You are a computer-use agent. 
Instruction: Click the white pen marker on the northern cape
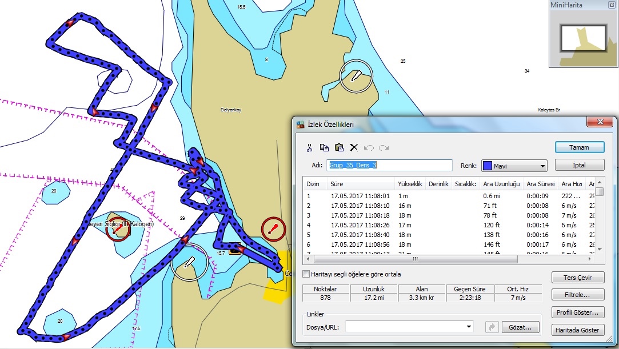(x=356, y=76)
